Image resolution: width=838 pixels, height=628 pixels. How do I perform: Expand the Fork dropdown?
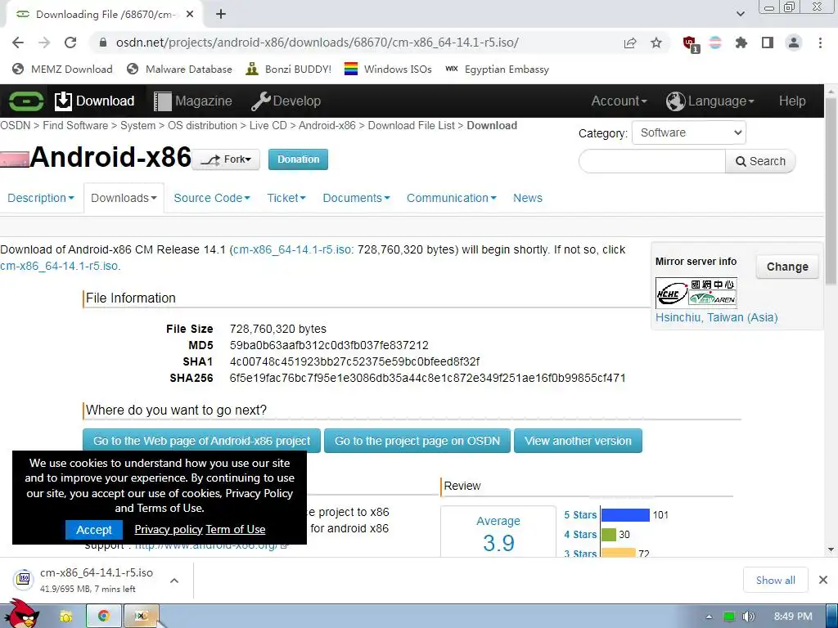[x=226, y=159]
